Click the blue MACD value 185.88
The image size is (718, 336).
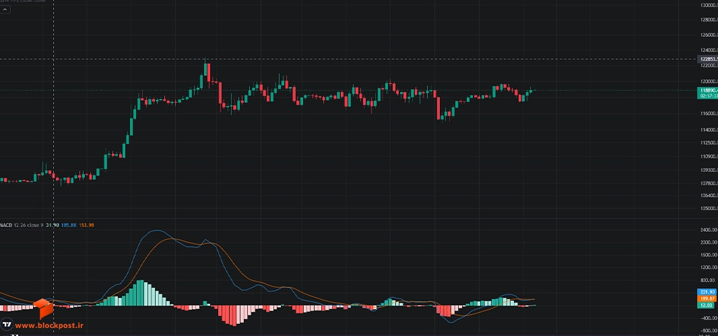pyautogui.click(x=69, y=225)
